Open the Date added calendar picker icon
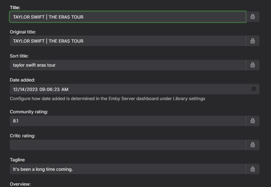Viewport: 271px width, 187px height. click(x=253, y=89)
